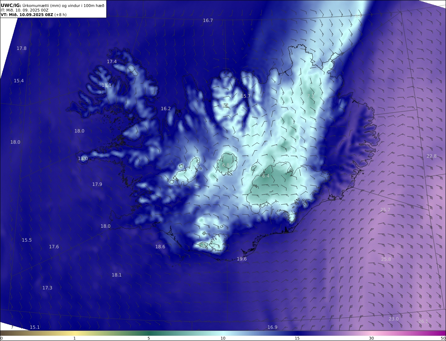
Task: Click the 15.4 value label
Action: tap(19, 81)
